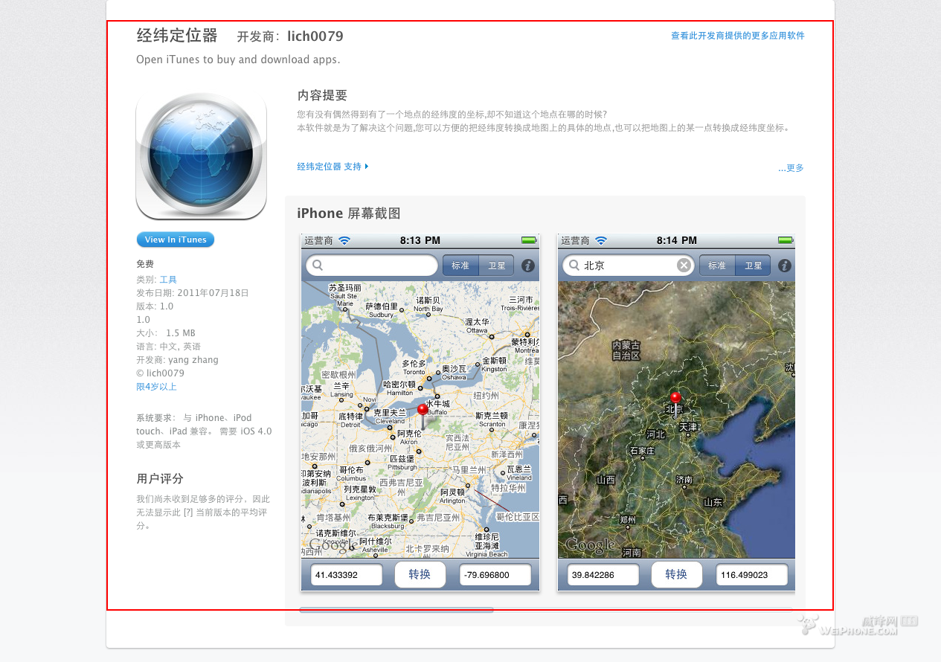Click the magnifier icon in the empty search field

[x=318, y=266]
